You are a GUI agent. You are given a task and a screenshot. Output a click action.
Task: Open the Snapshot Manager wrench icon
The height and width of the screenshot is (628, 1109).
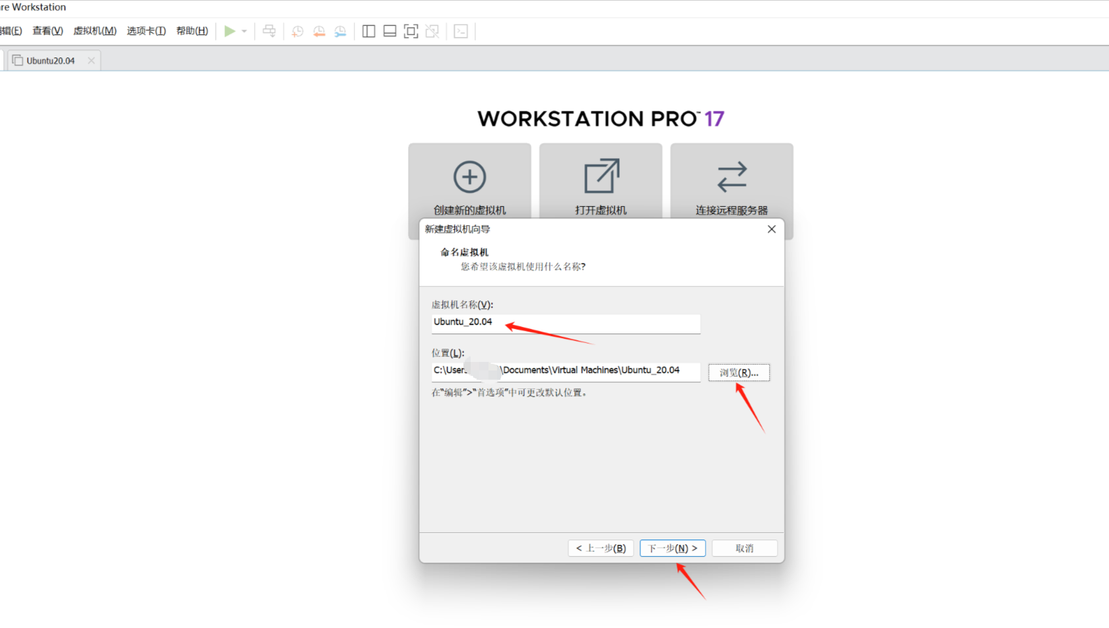pyautogui.click(x=340, y=31)
